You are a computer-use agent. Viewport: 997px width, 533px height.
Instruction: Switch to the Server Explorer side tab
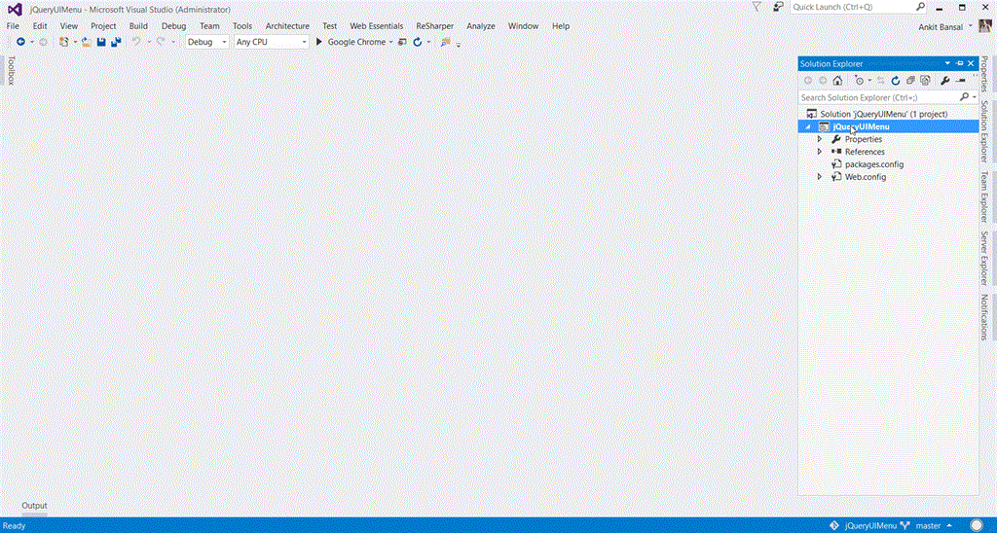pos(984,258)
